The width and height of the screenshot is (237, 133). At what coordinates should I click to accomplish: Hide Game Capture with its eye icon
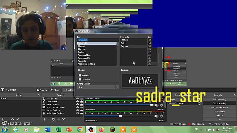(x=78, y=104)
